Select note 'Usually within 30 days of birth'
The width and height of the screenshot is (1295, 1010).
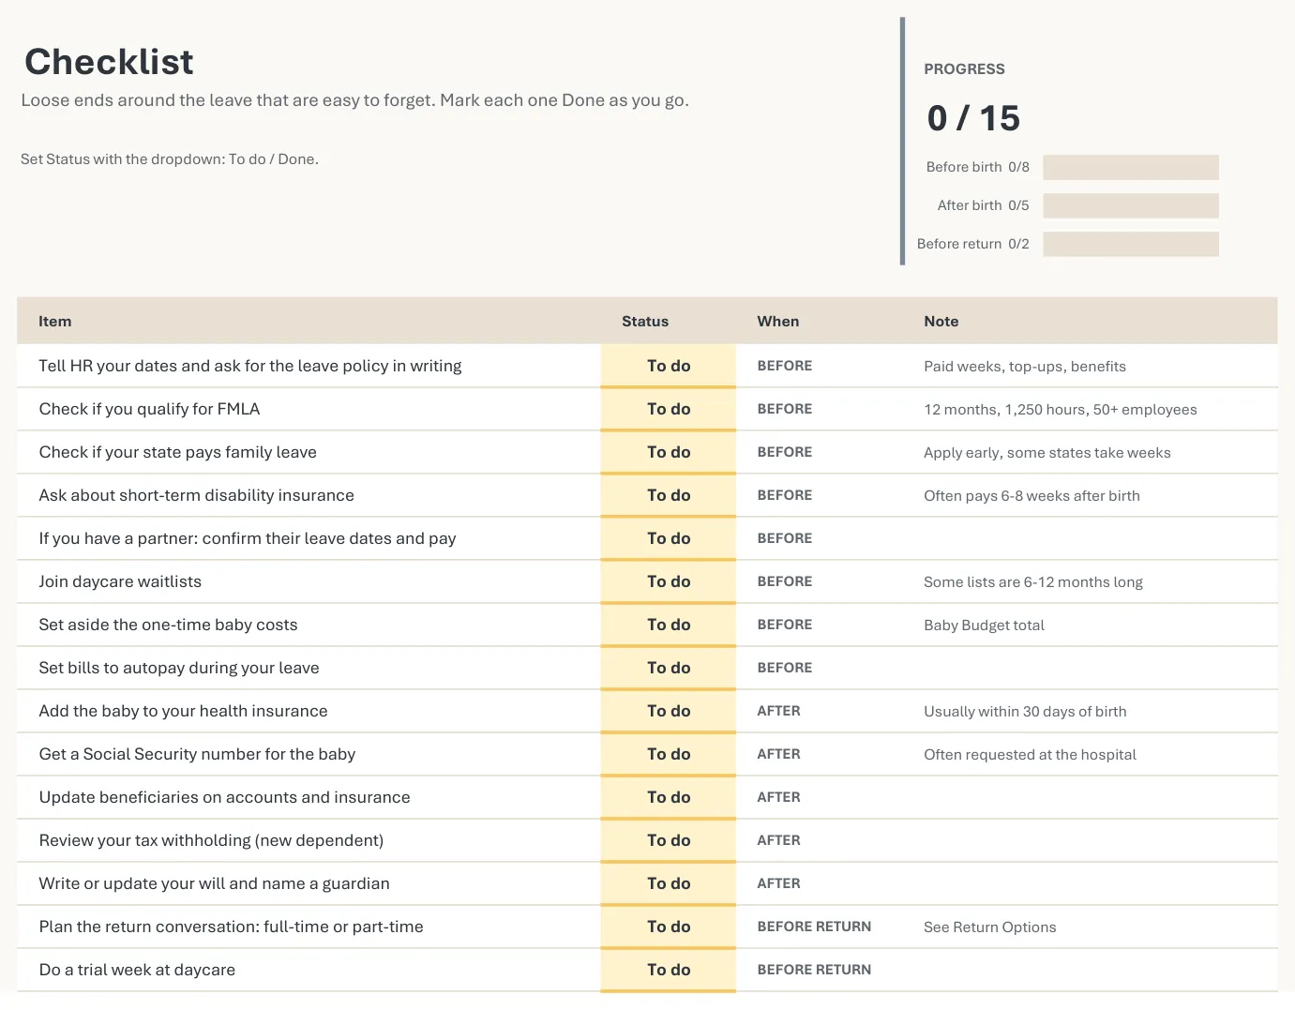tap(1025, 712)
